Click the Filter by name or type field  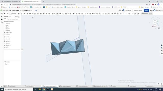[13, 19]
